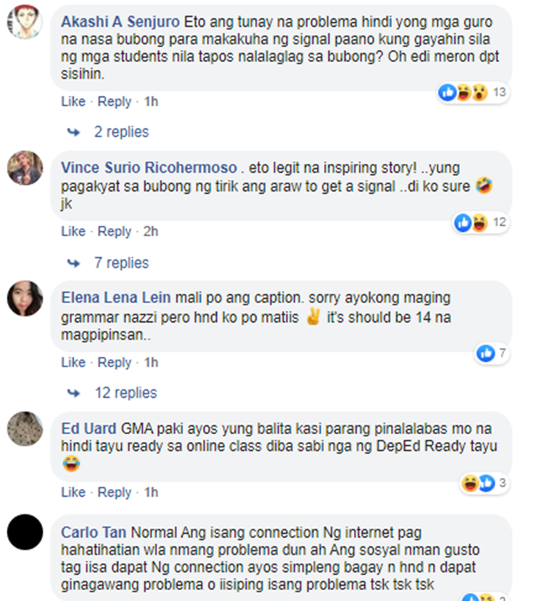Open reactions on Akashi A Senjuro's comment
This screenshot has height=601, width=546.
473,93
